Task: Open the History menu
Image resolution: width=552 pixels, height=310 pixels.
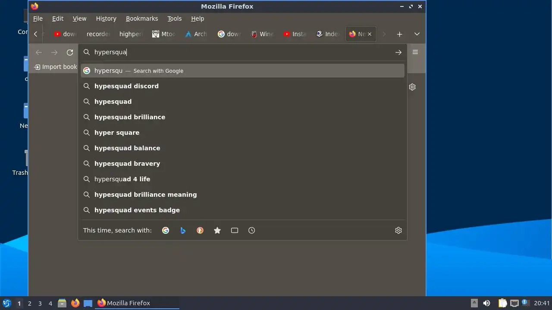Action: click(x=106, y=19)
